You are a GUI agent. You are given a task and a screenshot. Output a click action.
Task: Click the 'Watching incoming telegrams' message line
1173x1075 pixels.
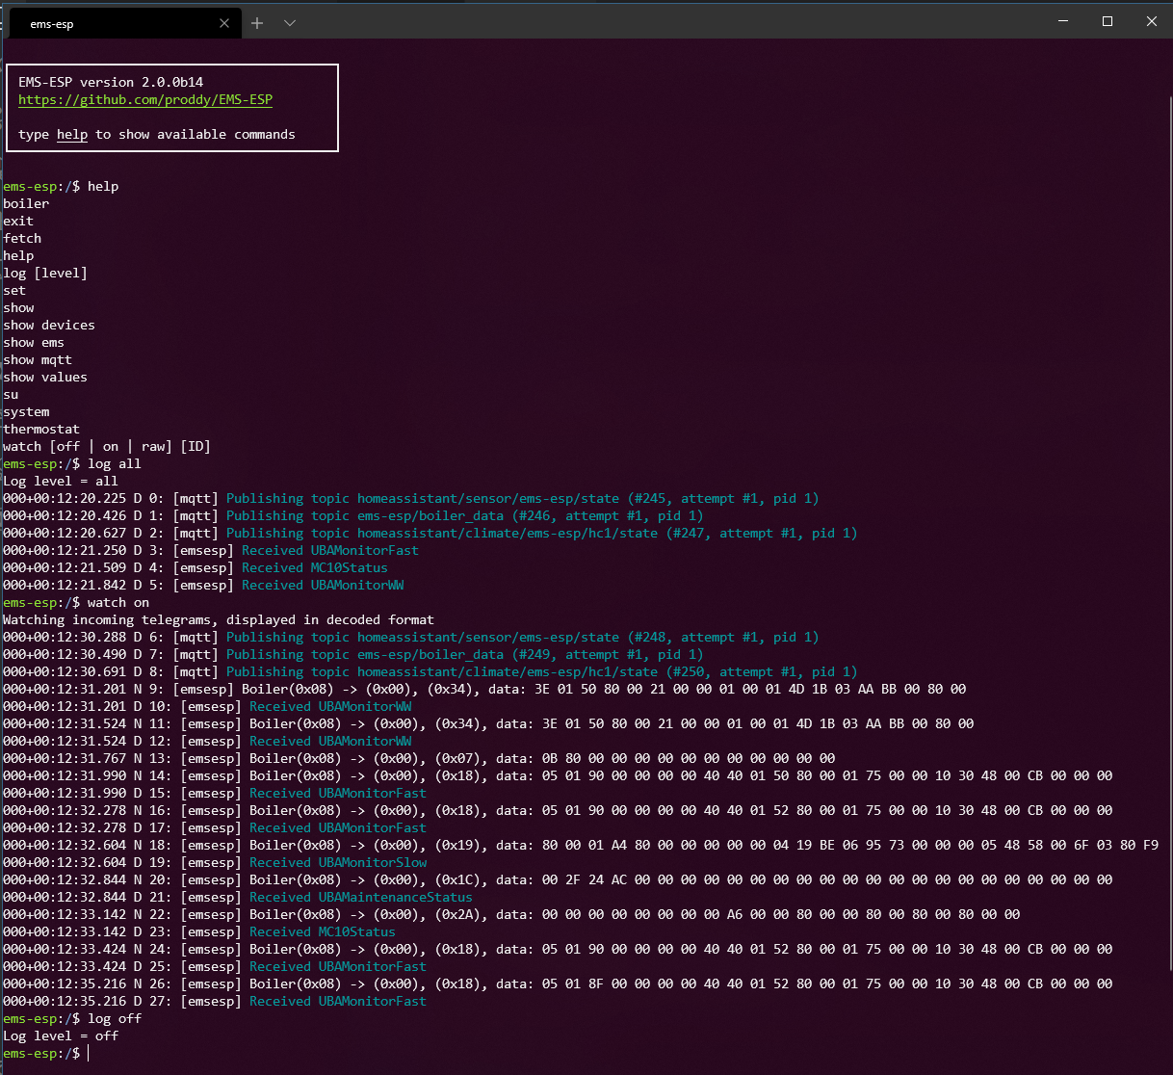pos(219,619)
